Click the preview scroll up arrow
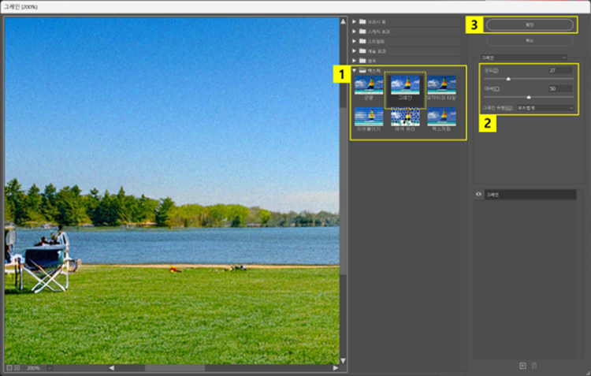Screen dimensions: 591x376 343,21
